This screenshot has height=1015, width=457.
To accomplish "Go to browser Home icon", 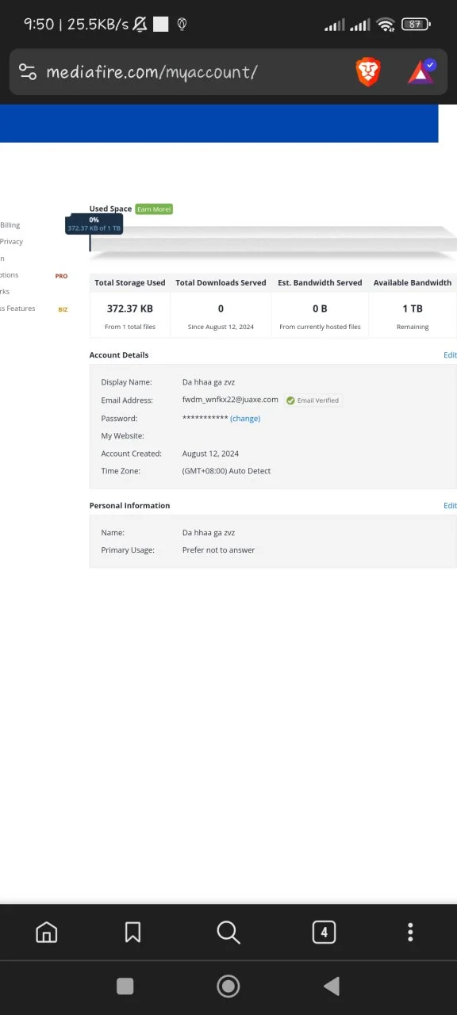I will (x=47, y=932).
